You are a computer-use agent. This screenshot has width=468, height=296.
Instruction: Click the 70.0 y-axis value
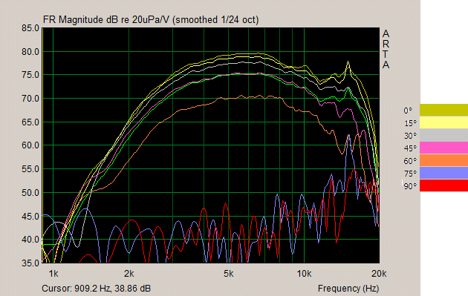pyautogui.click(x=30, y=99)
